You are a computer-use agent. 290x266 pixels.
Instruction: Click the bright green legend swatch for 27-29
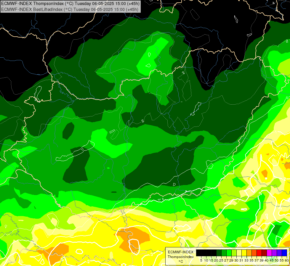tap(229, 253)
